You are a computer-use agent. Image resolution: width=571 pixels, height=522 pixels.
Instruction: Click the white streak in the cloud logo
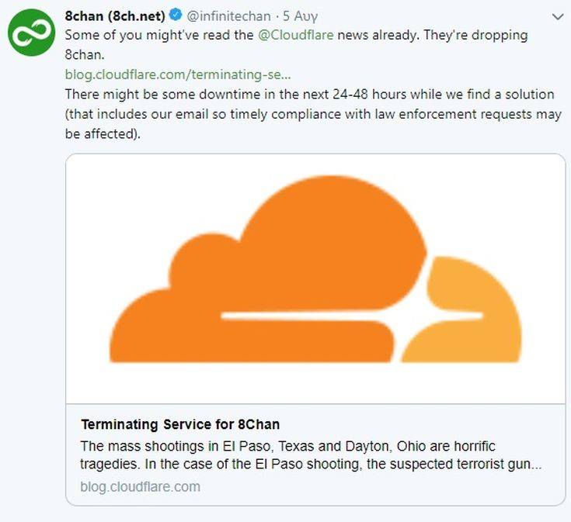tap(350, 315)
